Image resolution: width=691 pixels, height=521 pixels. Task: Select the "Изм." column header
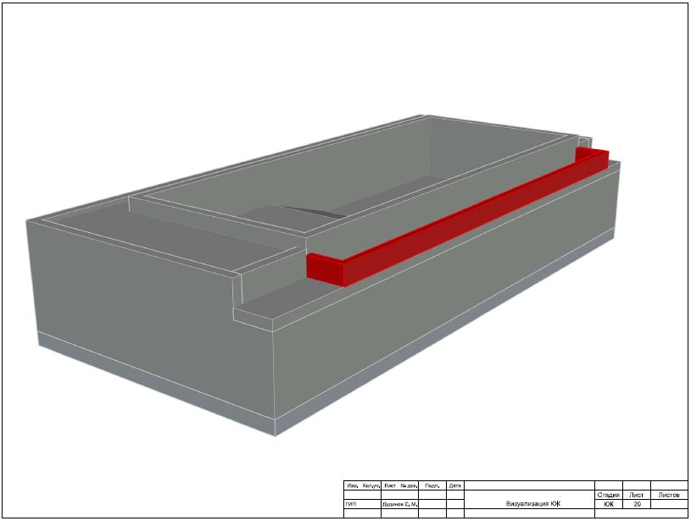353,485
